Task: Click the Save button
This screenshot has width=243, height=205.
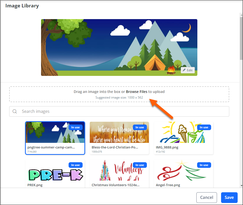Action: click(229, 197)
